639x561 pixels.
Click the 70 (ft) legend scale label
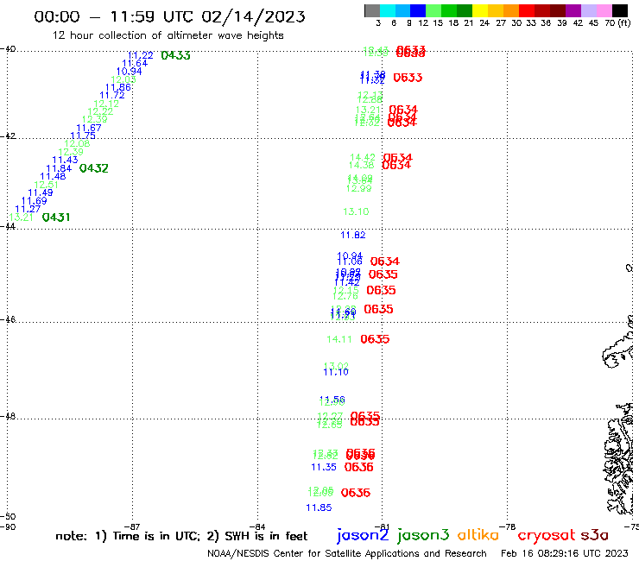click(x=617, y=23)
